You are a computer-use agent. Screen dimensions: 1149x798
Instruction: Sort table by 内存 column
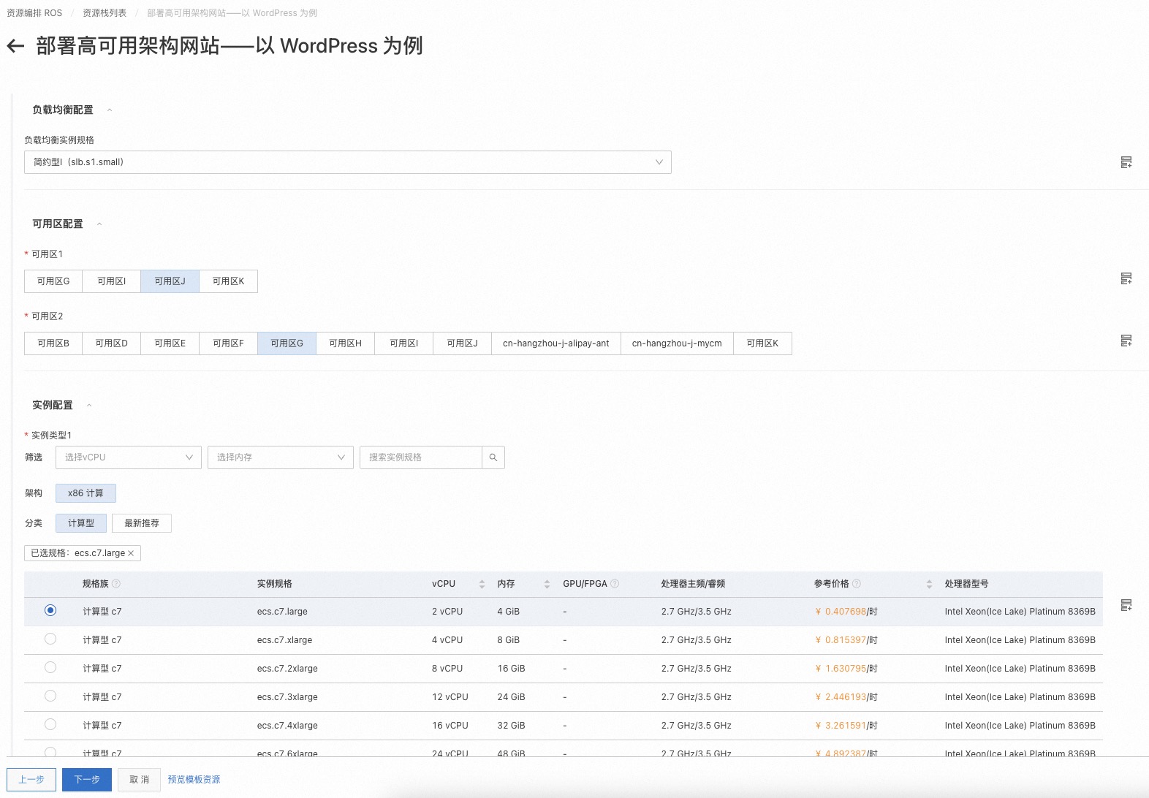click(547, 584)
